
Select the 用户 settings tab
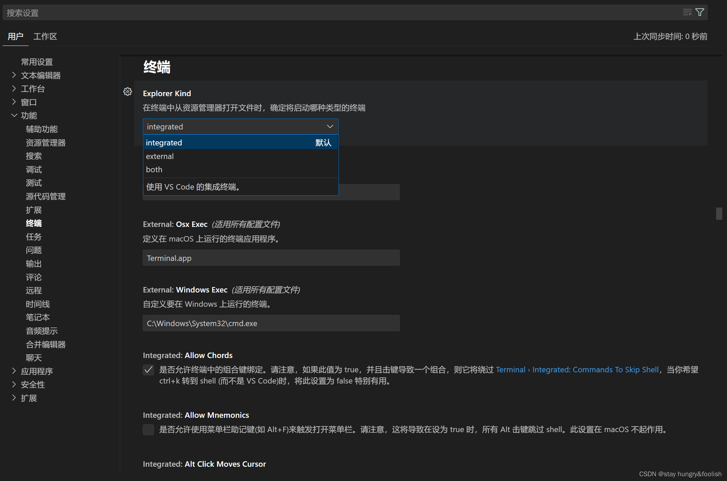[x=15, y=36]
